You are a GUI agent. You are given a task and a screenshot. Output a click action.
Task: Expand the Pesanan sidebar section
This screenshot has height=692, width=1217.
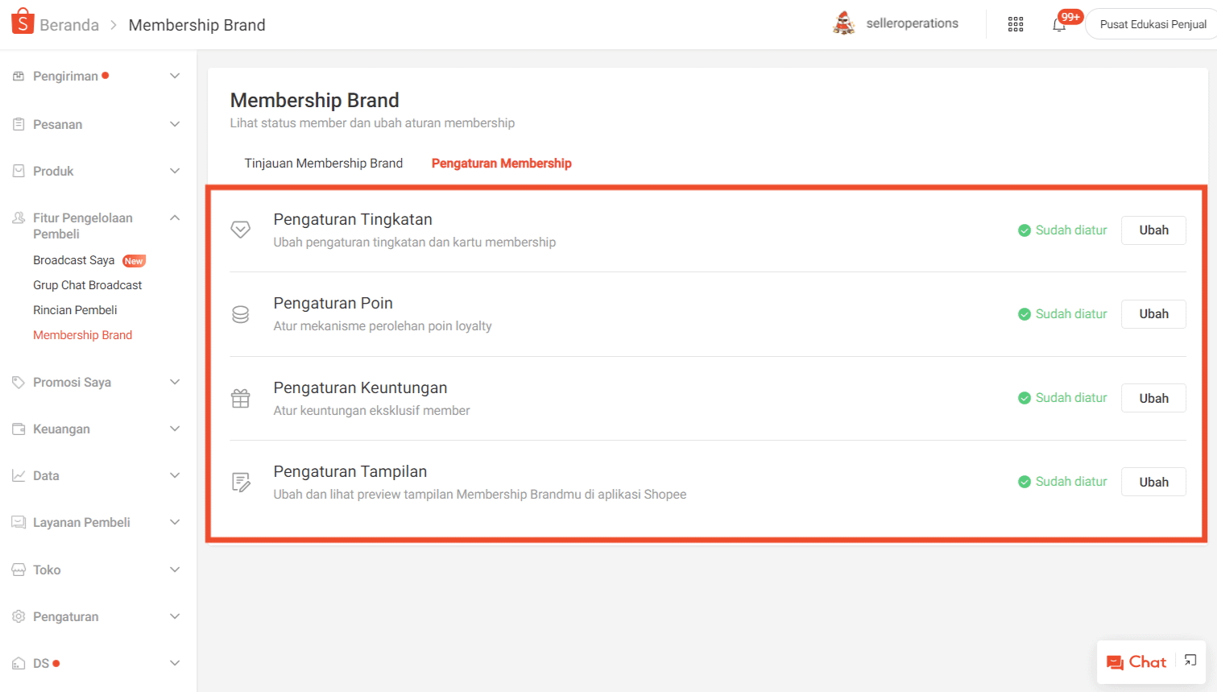(x=175, y=124)
